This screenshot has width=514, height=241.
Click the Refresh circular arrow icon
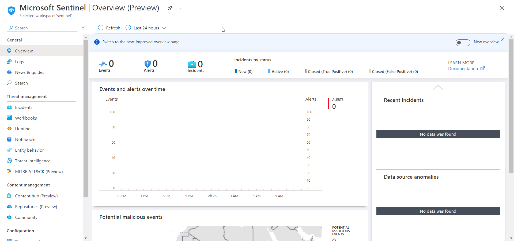(101, 28)
